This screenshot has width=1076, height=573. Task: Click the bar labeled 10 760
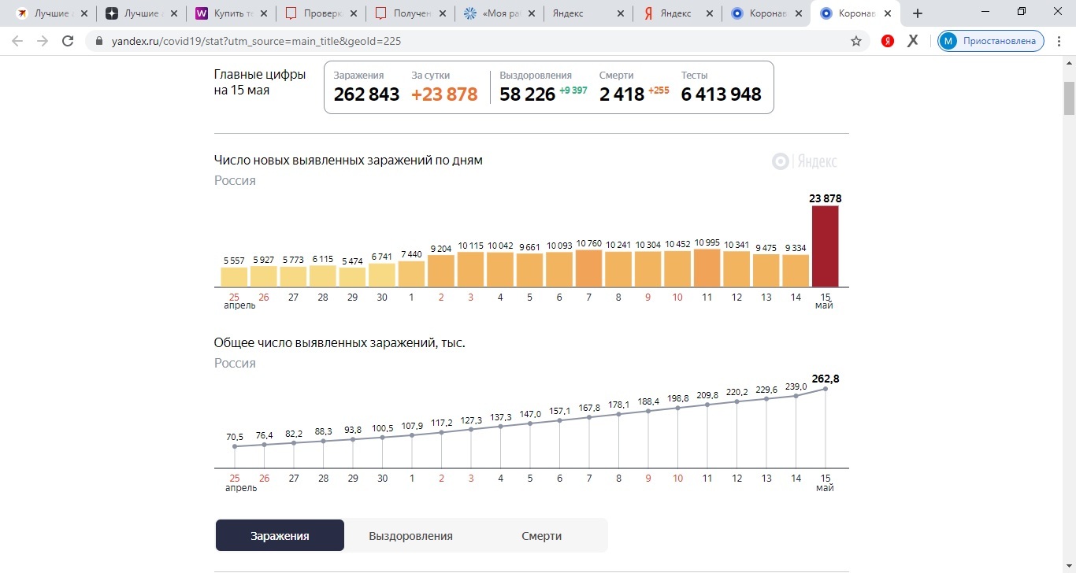[589, 268]
